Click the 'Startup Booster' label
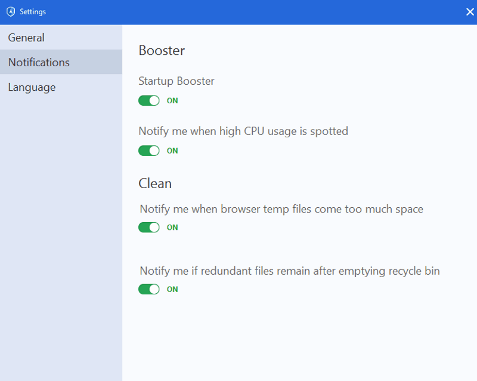The height and width of the screenshot is (381, 477). (x=176, y=81)
